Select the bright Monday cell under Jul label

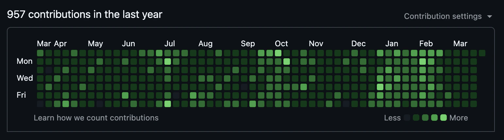tap(168, 62)
